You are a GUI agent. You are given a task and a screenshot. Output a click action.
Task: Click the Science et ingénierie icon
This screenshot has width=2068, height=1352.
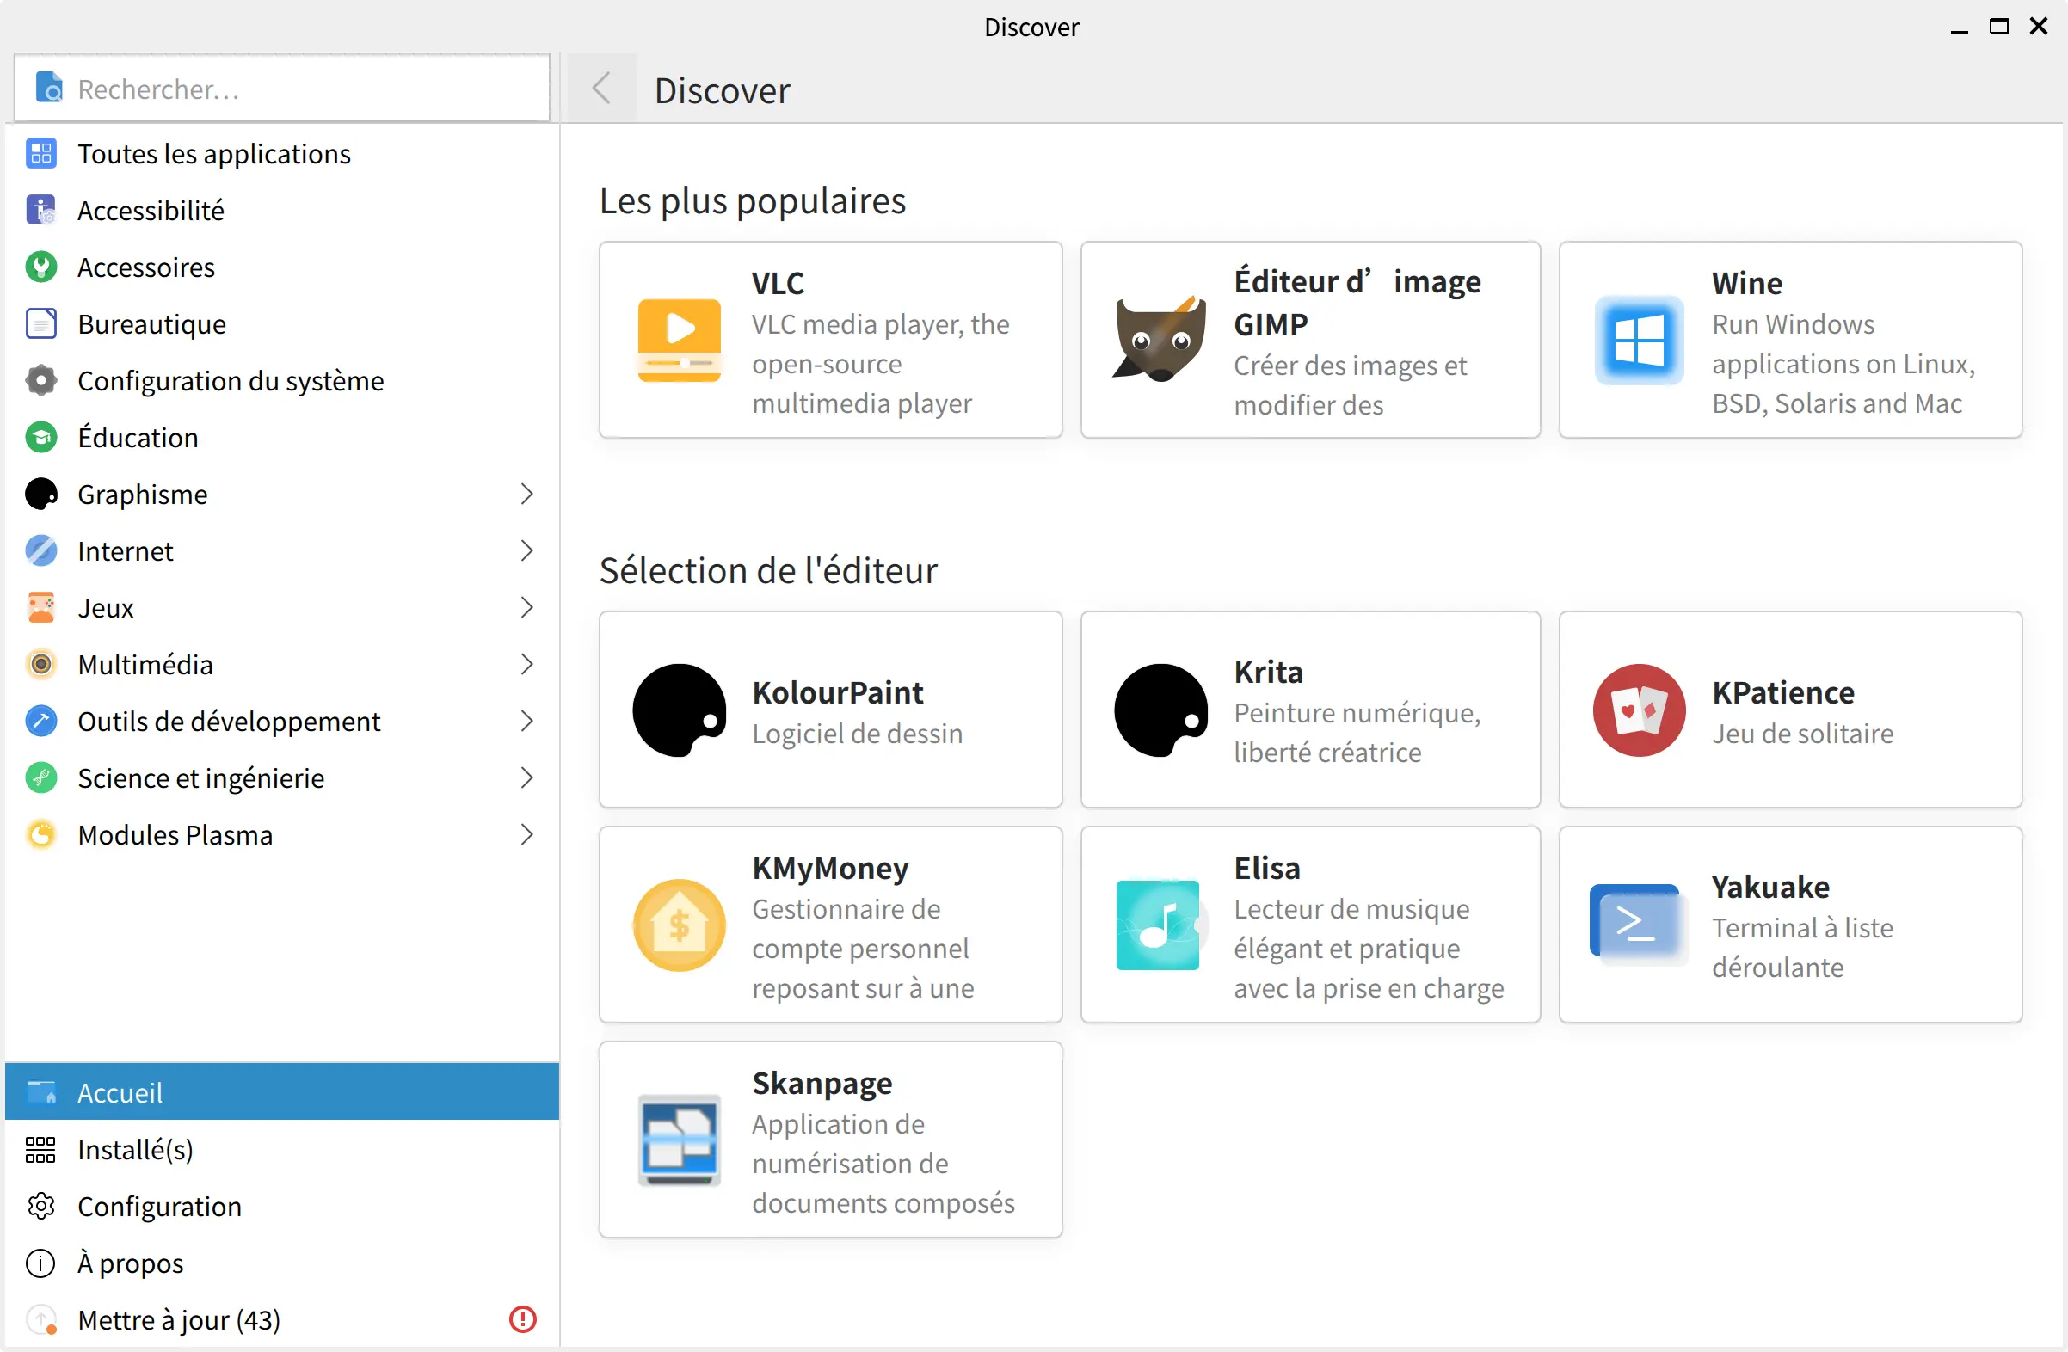click(x=40, y=777)
